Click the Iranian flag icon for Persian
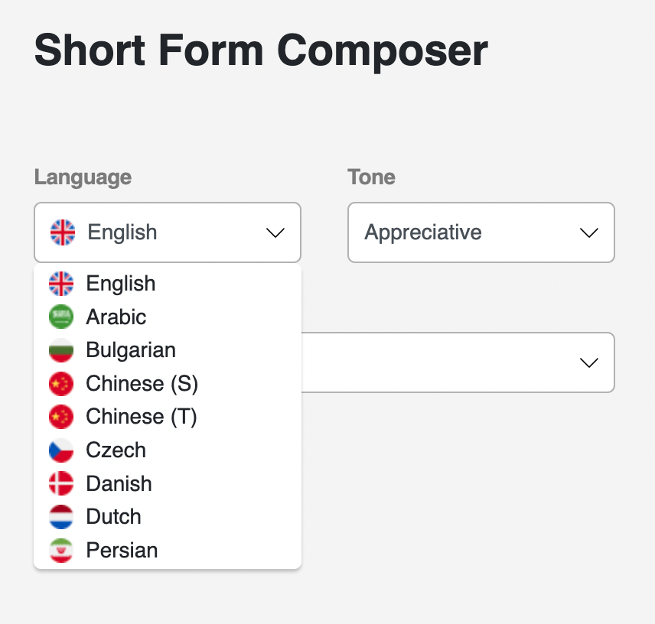The width and height of the screenshot is (655, 624). (61, 551)
